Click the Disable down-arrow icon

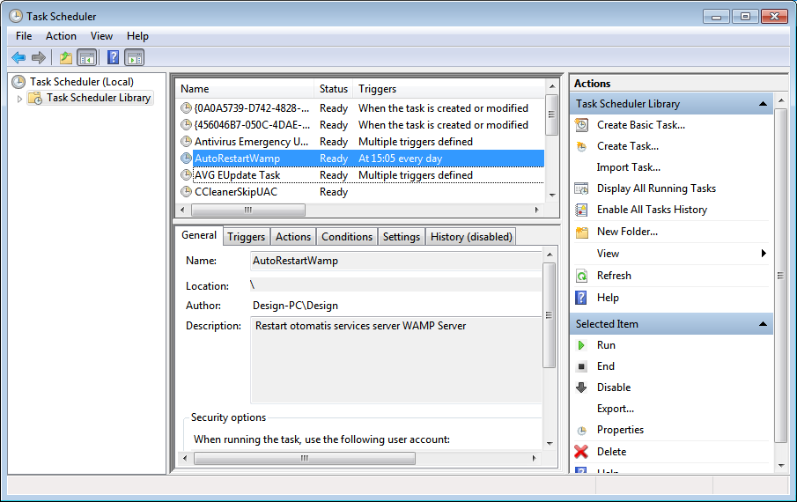pos(581,388)
